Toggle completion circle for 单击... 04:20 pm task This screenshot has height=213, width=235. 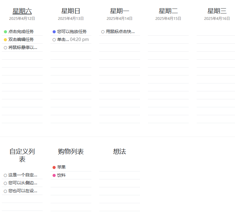[54, 40]
